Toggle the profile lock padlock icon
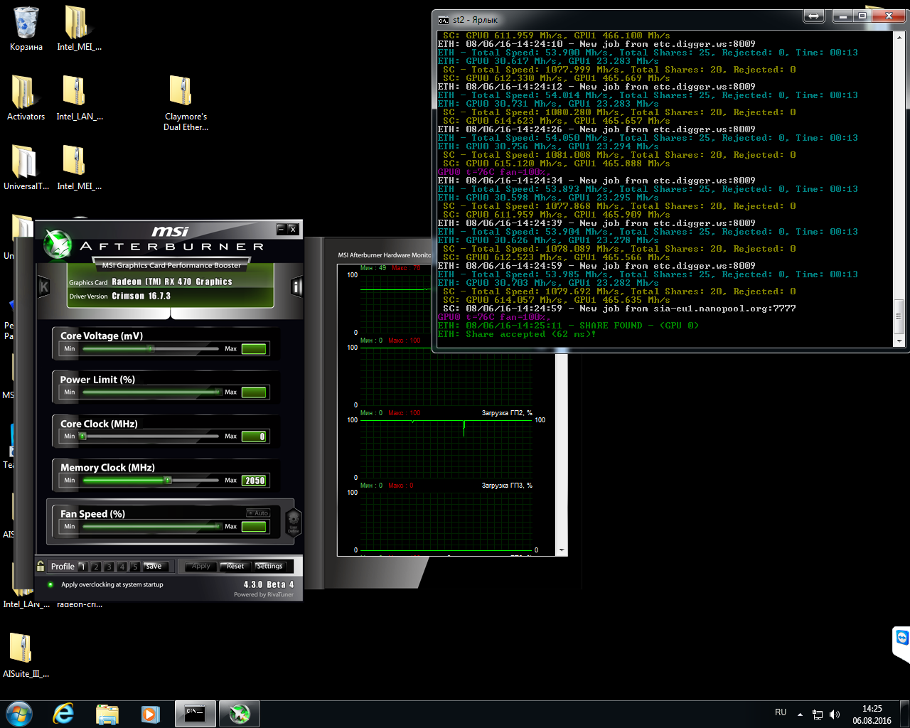Image resolution: width=910 pixels, height=728 pixels. tap(41, 566)
